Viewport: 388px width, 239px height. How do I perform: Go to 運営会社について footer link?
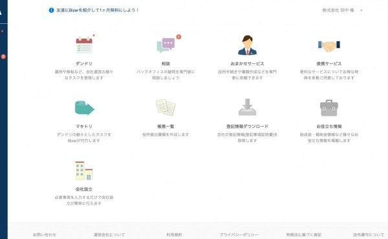109,234
